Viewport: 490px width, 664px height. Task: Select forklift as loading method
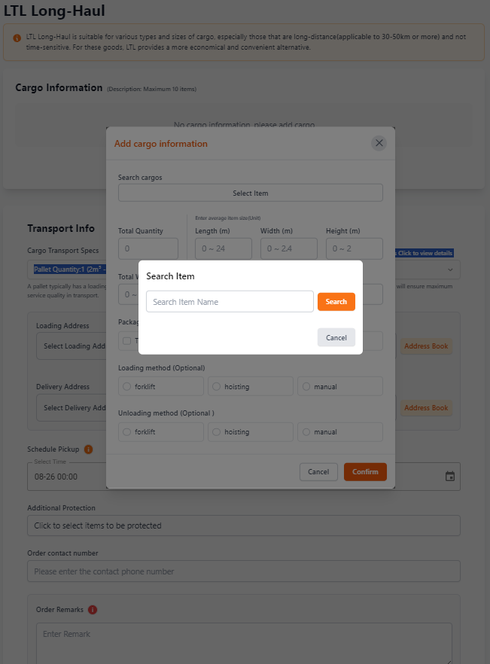[161, 386]
